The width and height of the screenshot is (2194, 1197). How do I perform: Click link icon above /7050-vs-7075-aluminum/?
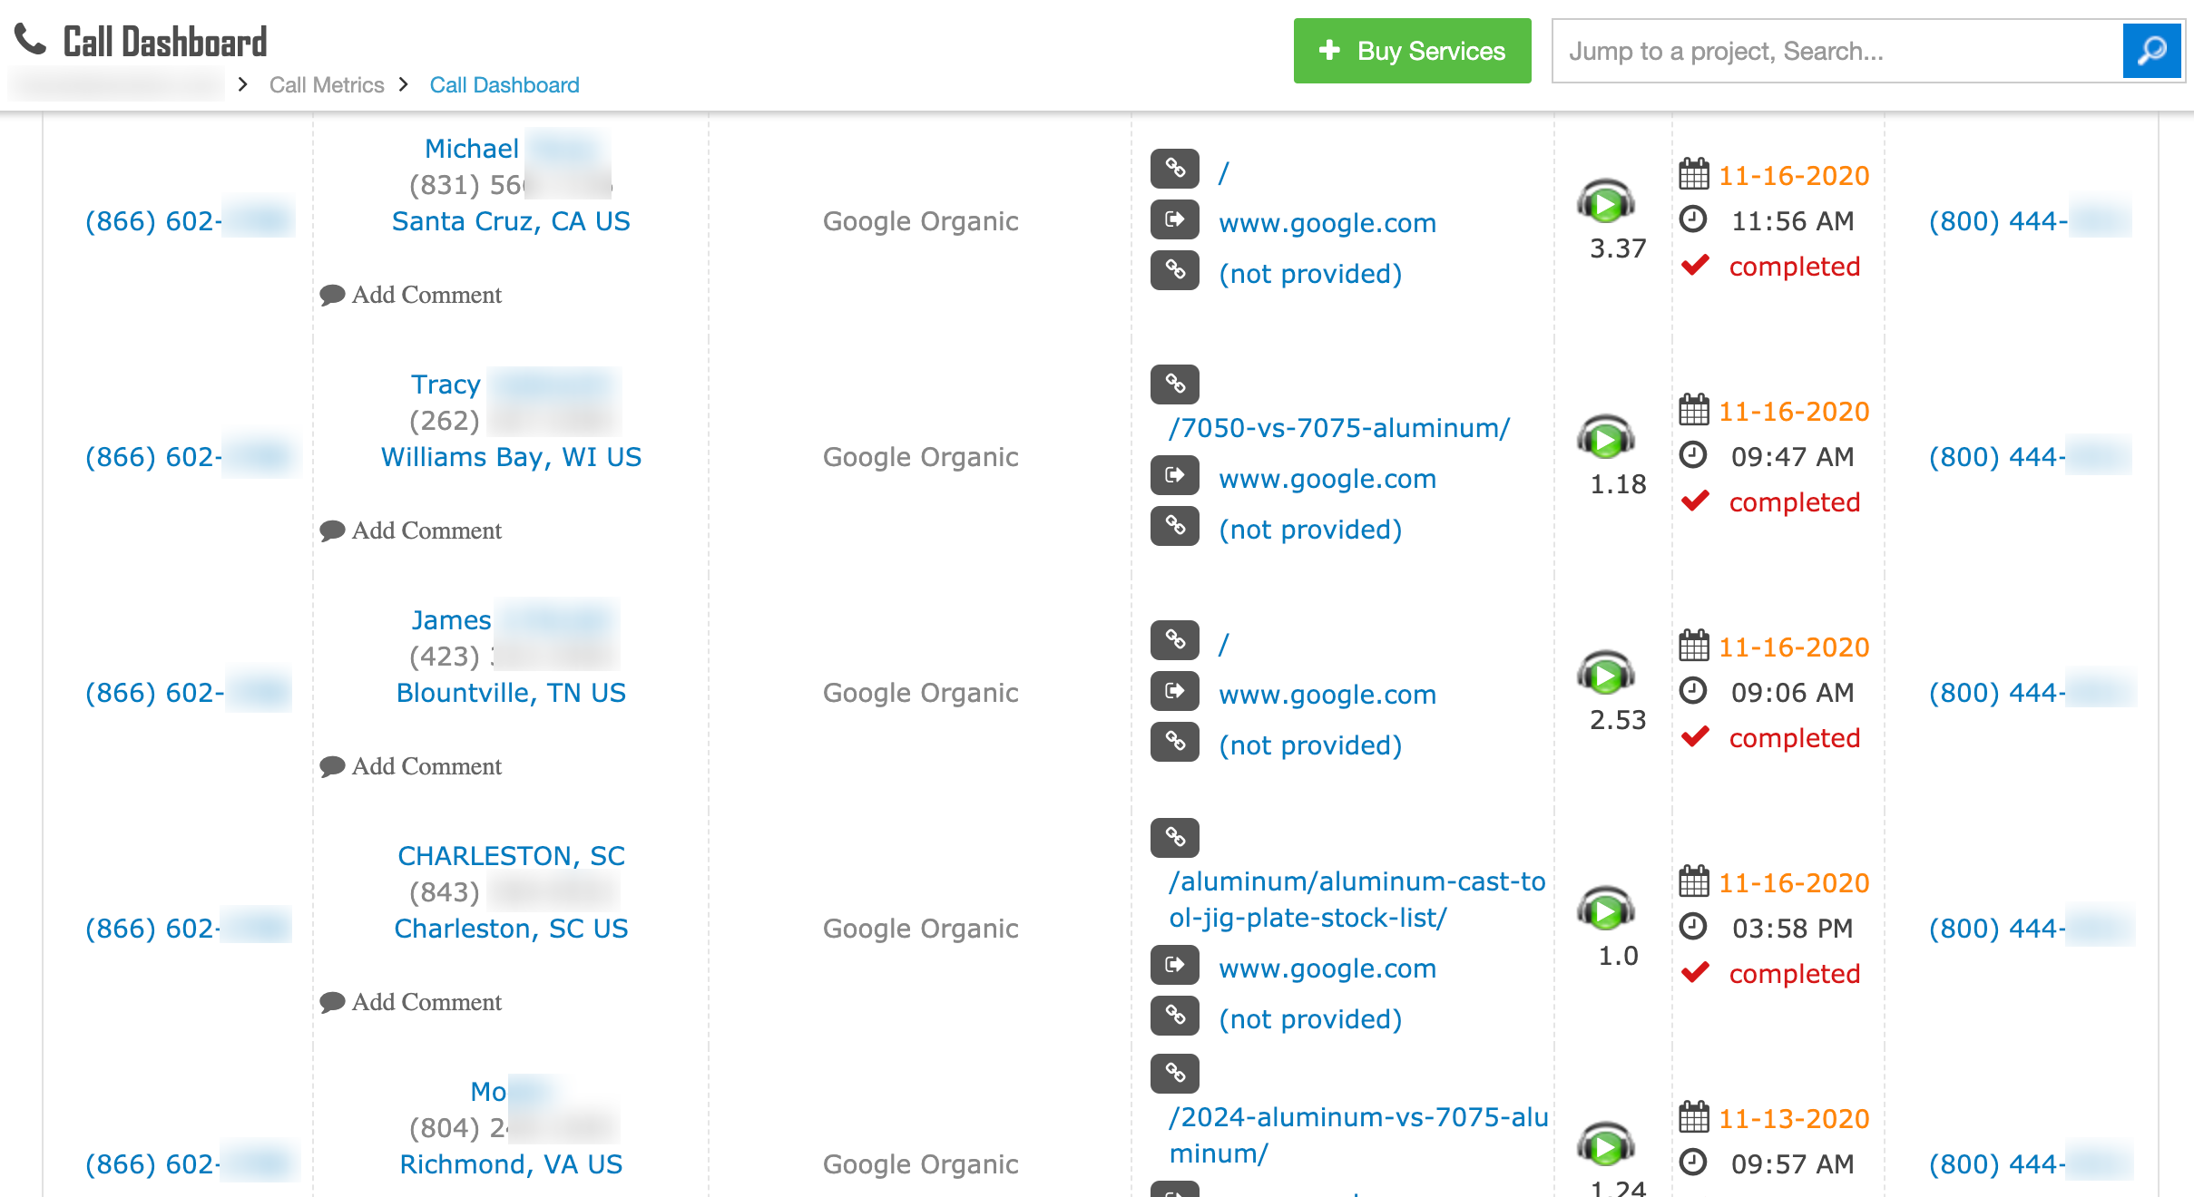click(x=1175, y=384)
